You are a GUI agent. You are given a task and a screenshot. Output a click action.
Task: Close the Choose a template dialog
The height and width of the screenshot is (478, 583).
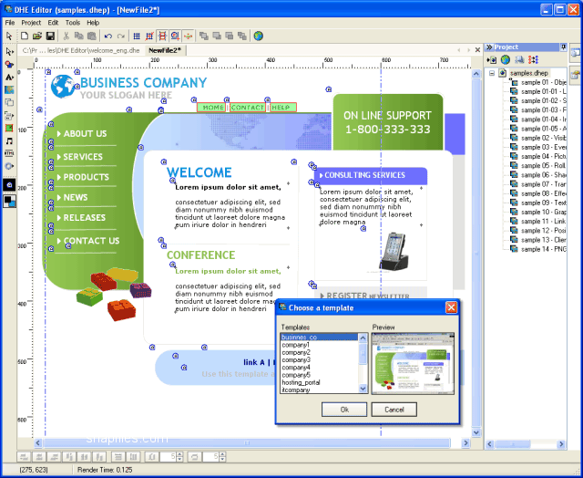pyautogui.click(x=451, y=307)
